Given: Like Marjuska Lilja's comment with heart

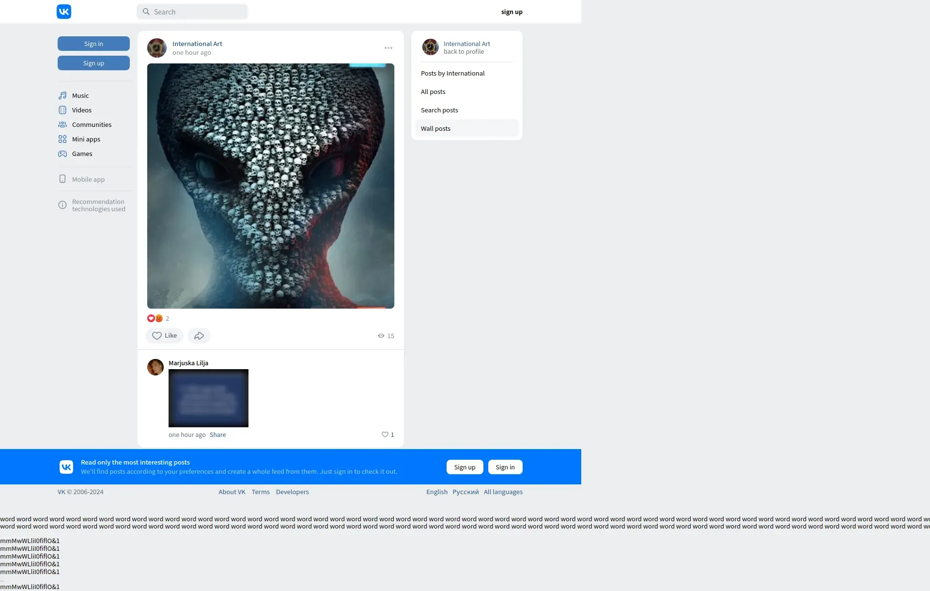Looking at the screenshot, I should coord(385,435).
